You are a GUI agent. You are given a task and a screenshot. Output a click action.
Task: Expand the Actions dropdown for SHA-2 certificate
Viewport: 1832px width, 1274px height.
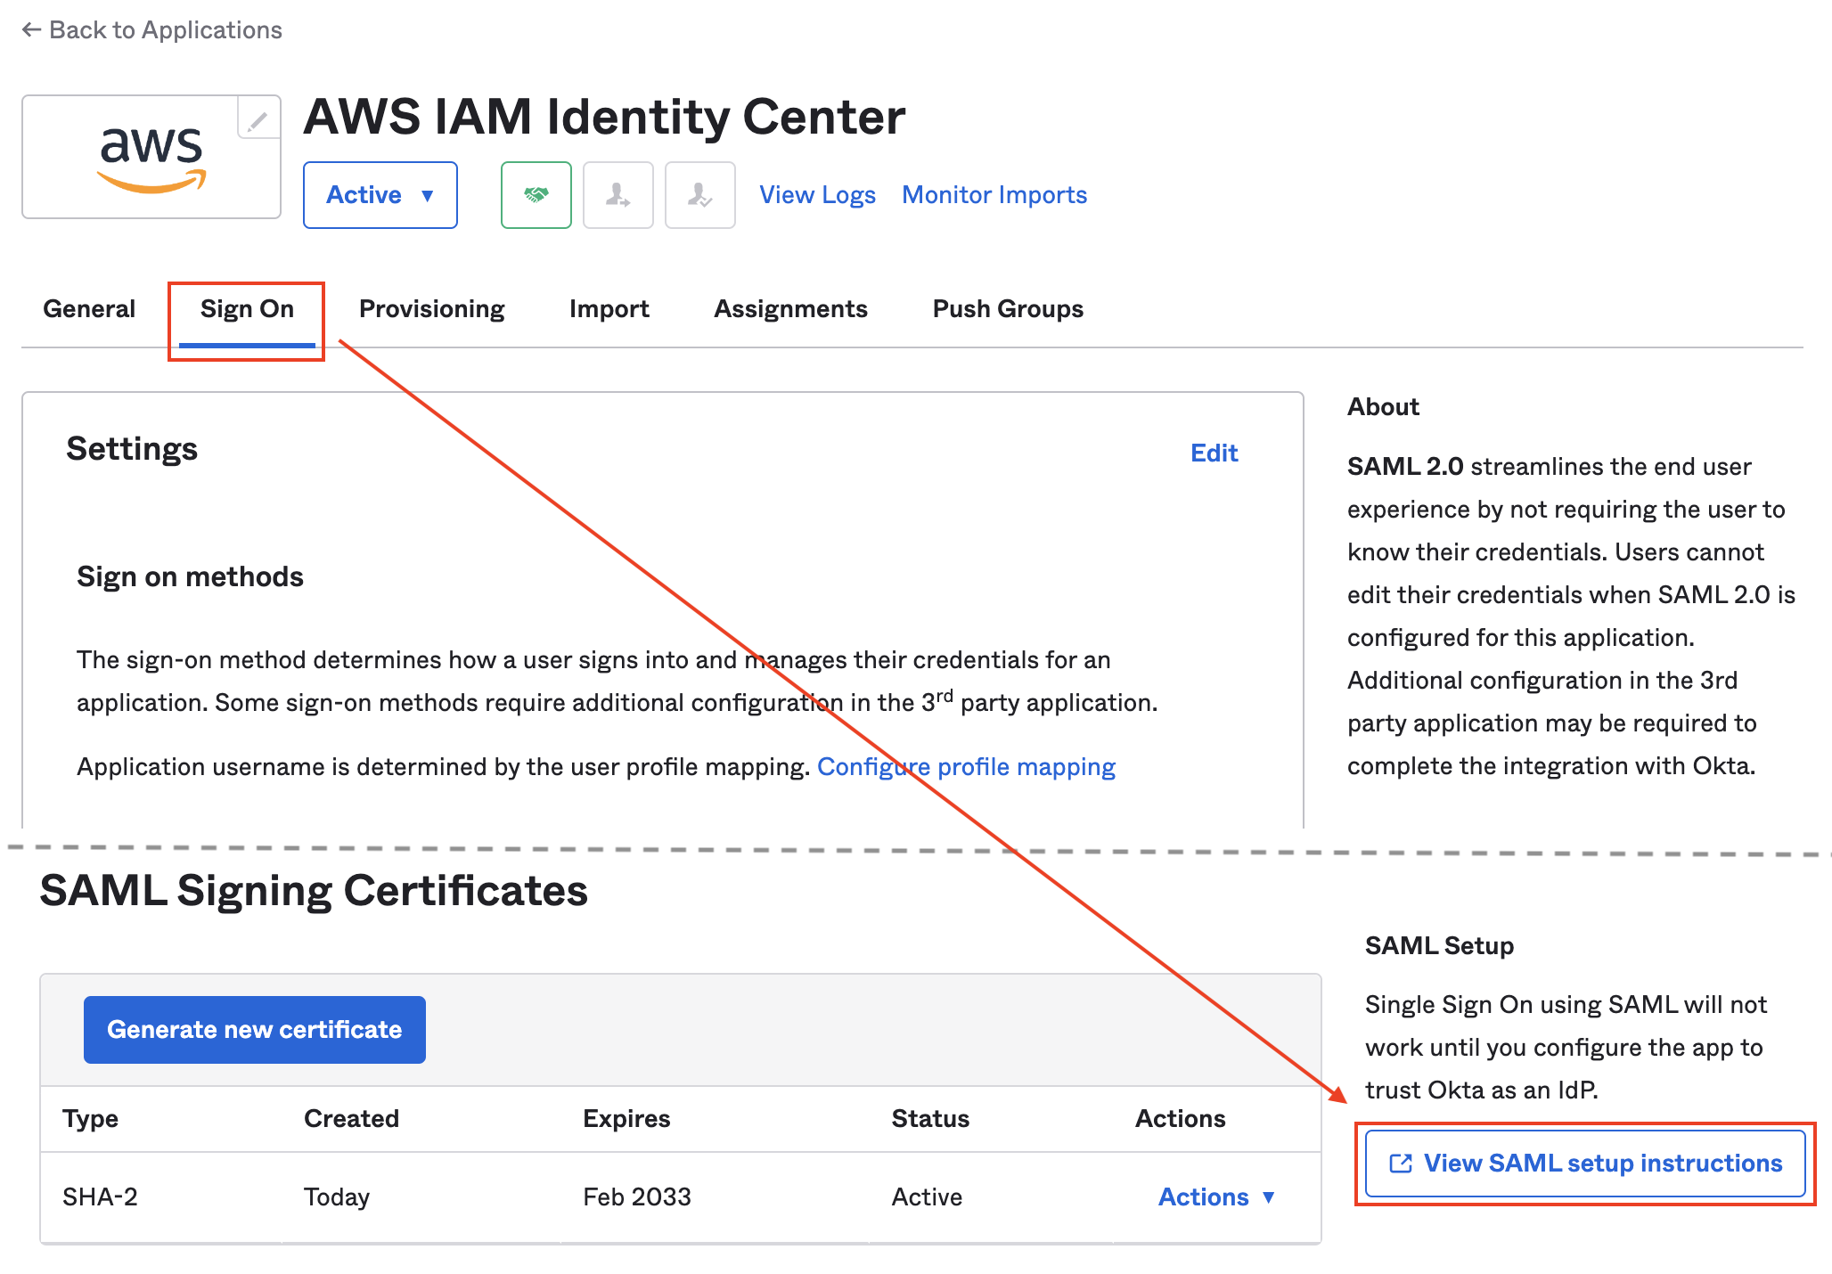pyautogui.click(x=1217, y=1197)
